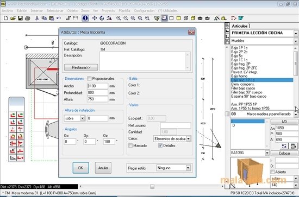This screenshot has width=299, height=197.
Task: Toggle the Abierto checkbox
Action: click(272, 172)
